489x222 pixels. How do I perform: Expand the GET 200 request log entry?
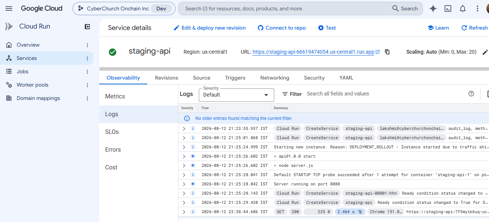pos(184,212)
